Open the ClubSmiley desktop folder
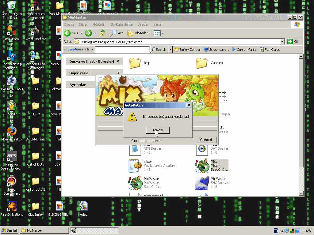This screenshot has width=314, height=235. click(x=36, y=209)
